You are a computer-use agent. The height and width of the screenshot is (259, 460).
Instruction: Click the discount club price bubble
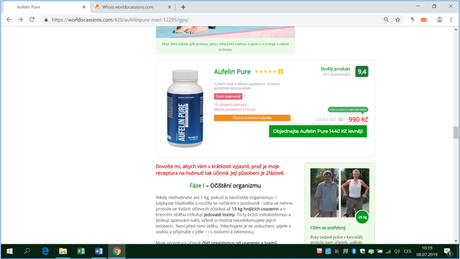tap(348, 110)
